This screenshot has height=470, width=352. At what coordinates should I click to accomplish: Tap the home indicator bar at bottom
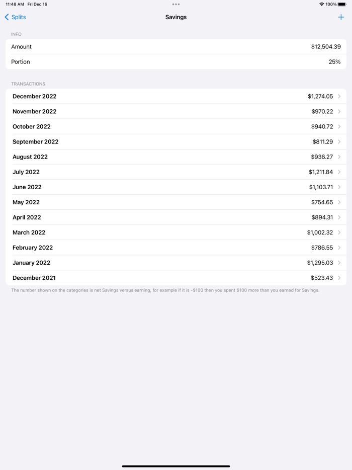[175, 465]
